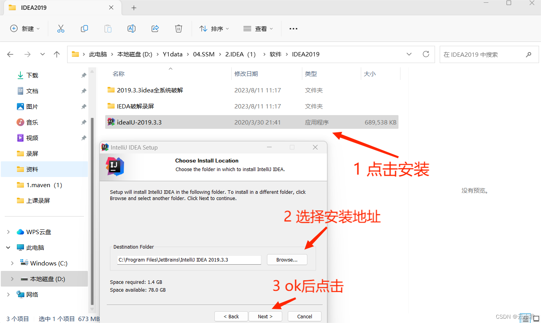
Task: Minimize the IntelliJ IDEA Setup dialog
Action: pyautogui.click(x=269, y=147)
